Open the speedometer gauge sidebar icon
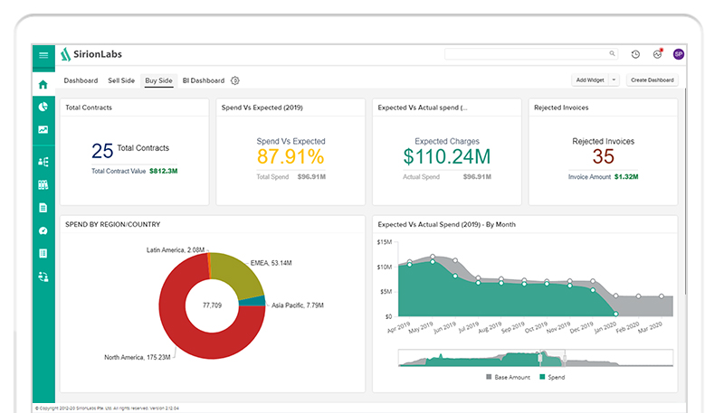 (43, 230)
